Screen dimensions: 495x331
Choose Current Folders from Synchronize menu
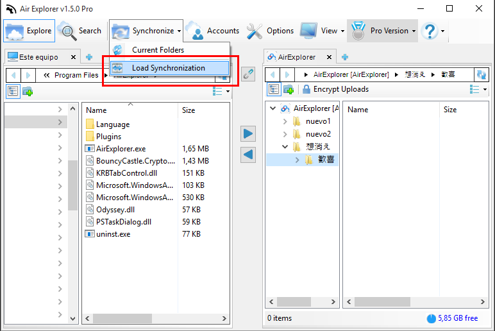tap(170, 50)
